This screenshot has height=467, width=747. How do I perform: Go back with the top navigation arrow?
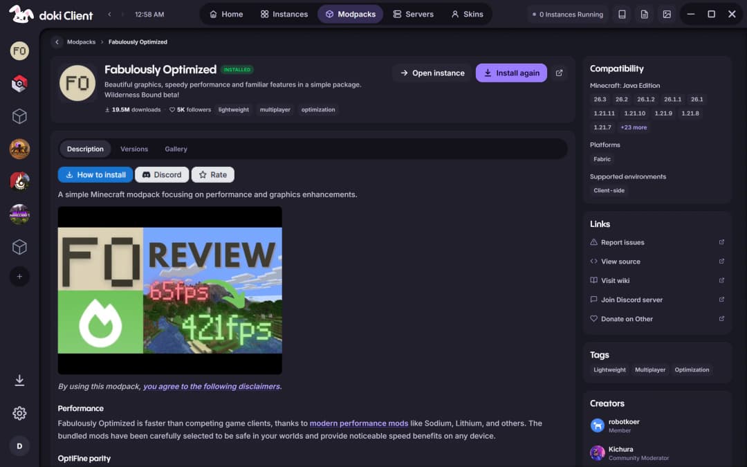pos(109,15)
